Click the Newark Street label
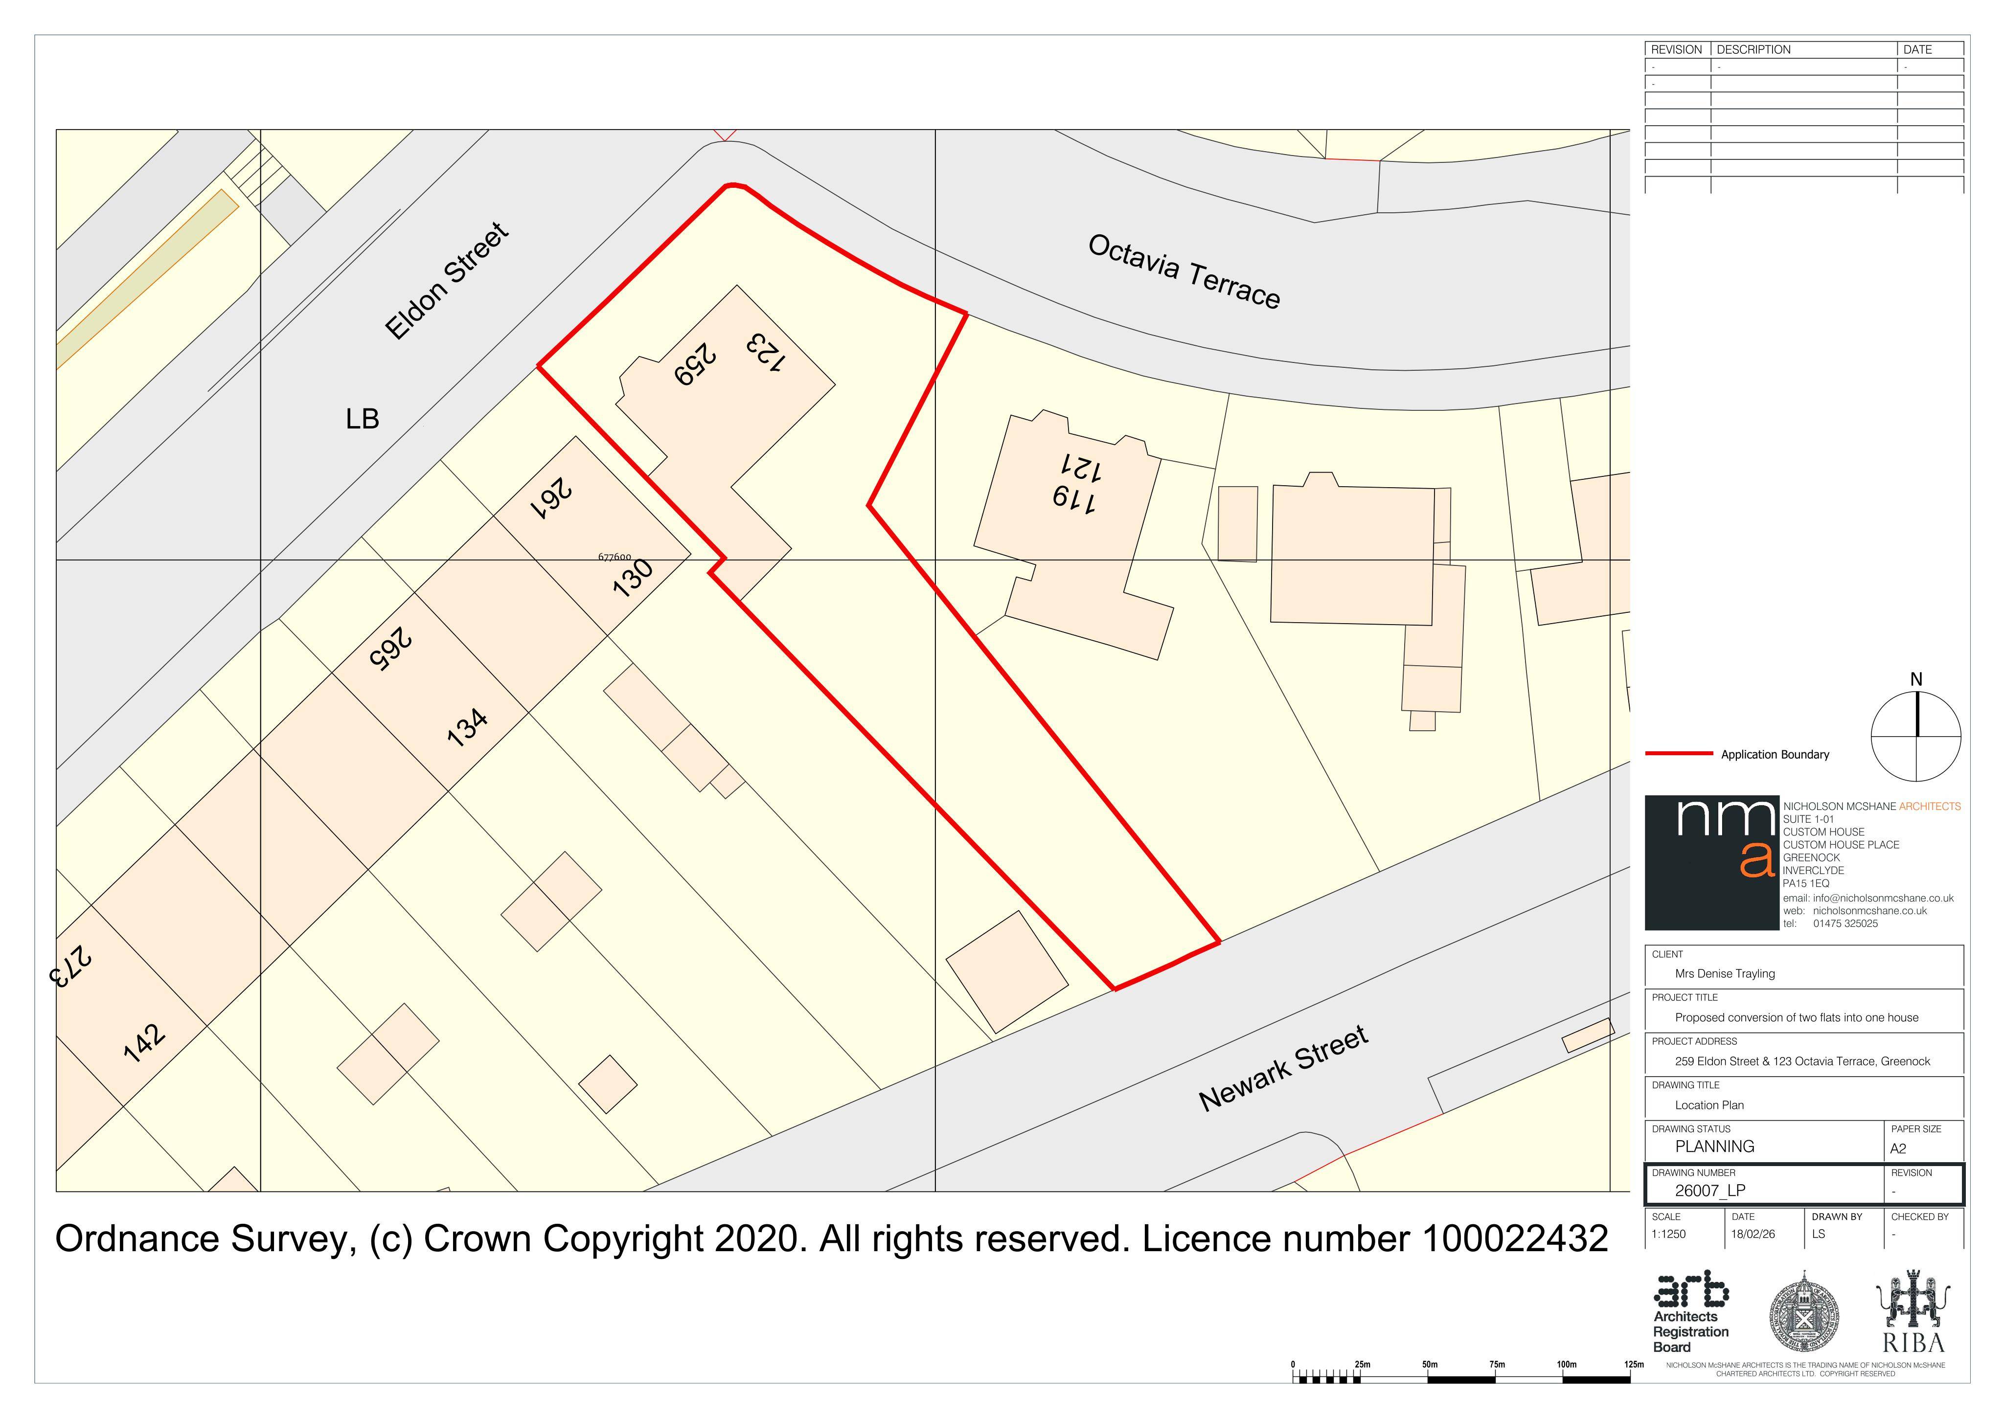 point(1283,1069)
